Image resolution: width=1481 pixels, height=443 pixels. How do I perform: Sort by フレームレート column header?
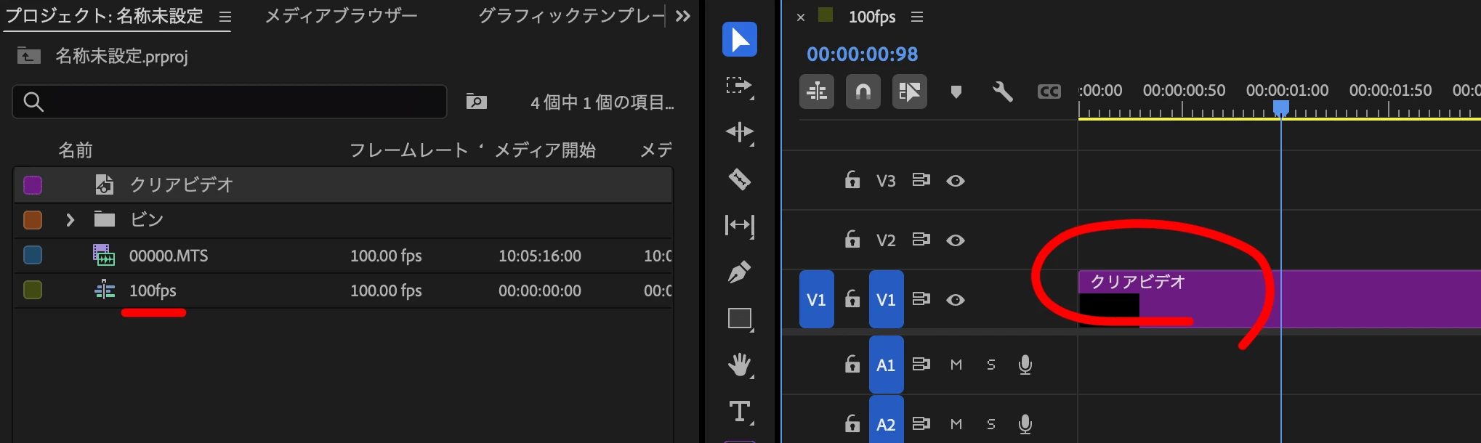408,150
